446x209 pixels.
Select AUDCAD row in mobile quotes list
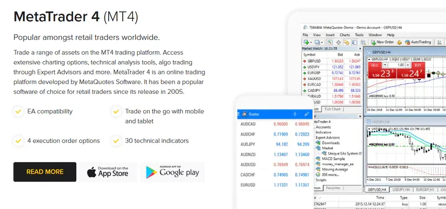275,124
